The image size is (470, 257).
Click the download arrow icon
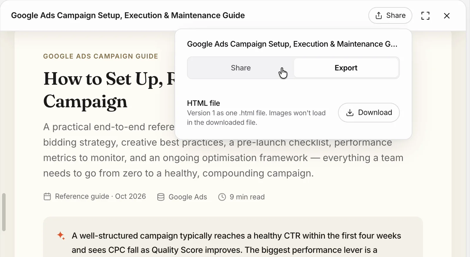pos(350,113)
